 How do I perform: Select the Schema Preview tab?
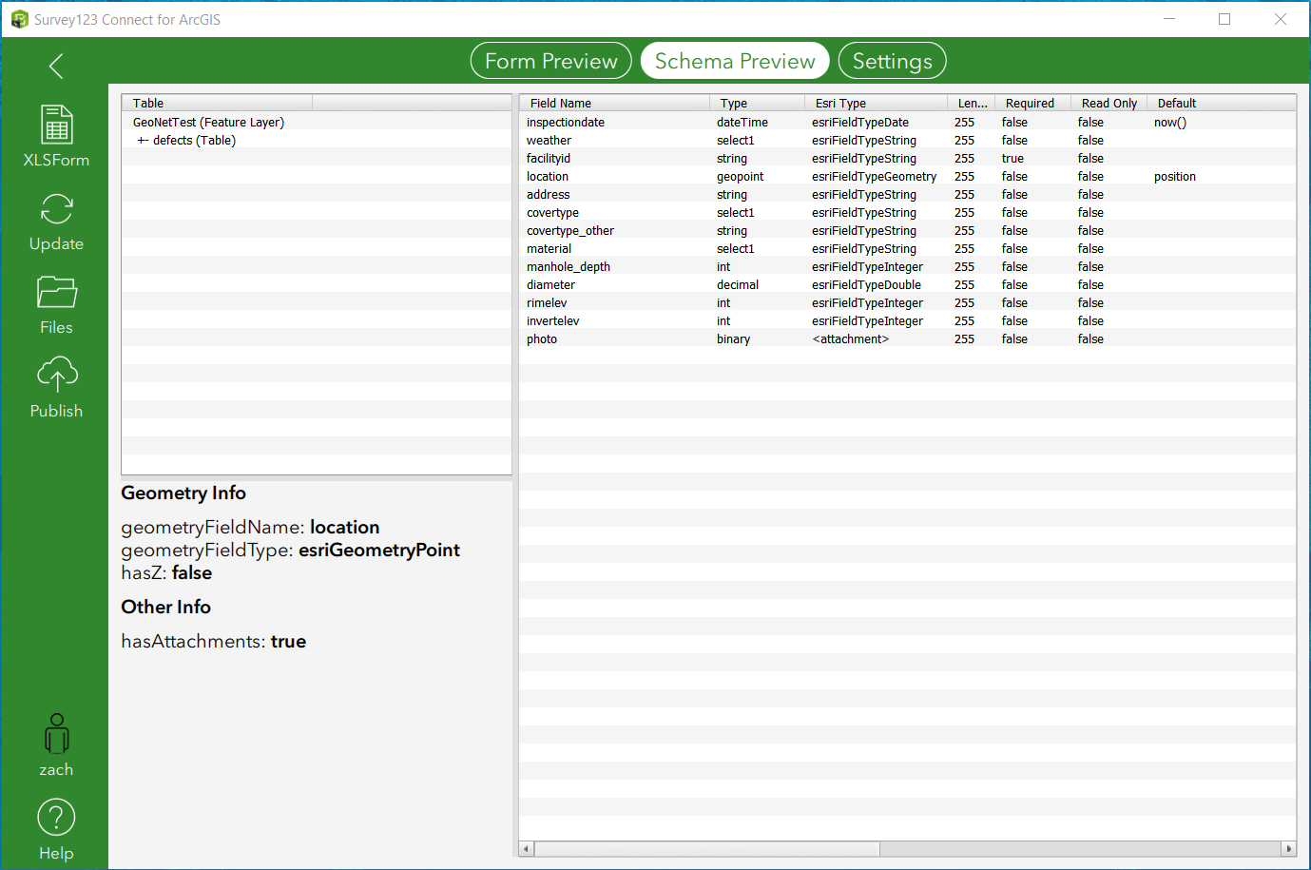pyautogui.click(x=735, y=61)
